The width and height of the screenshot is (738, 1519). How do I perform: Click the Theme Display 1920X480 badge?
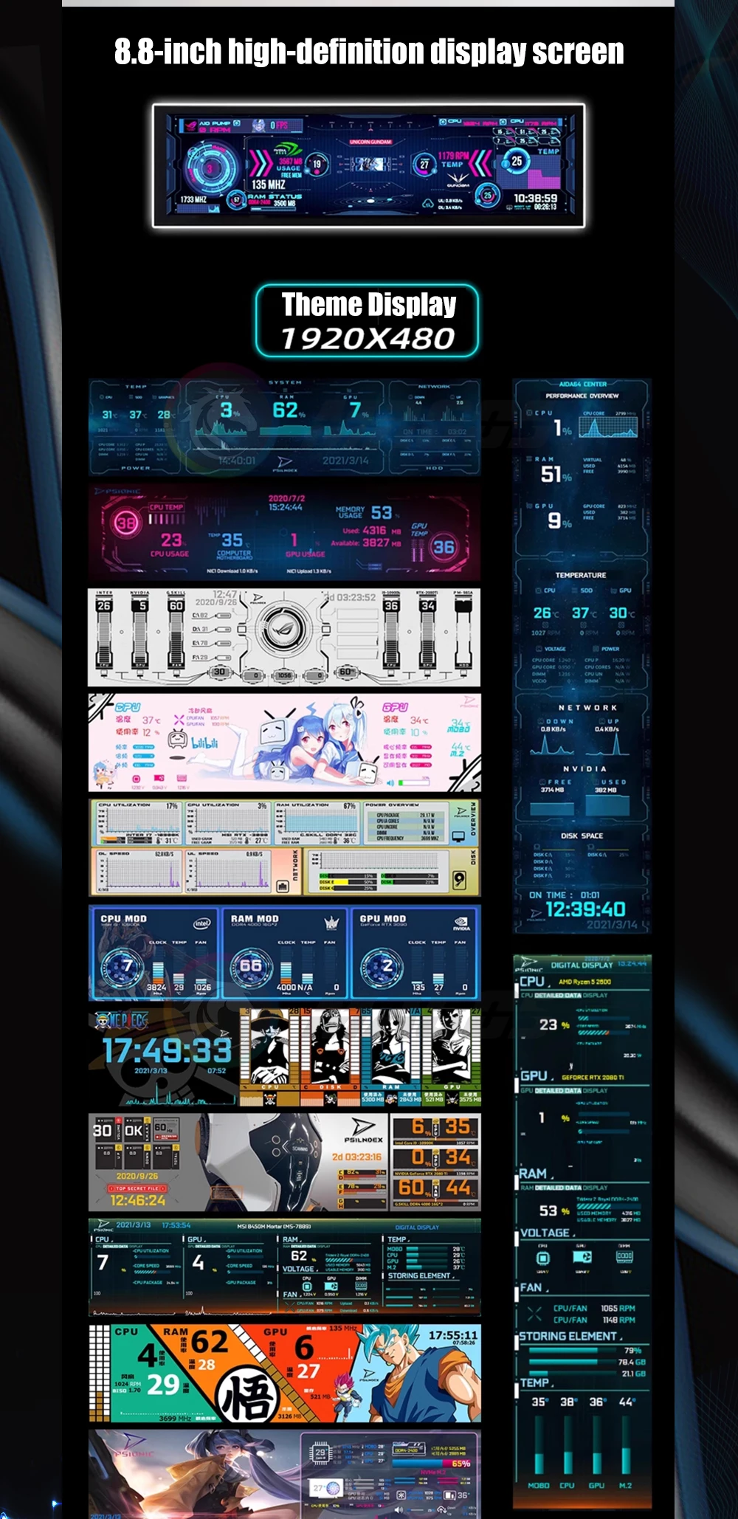[368, 321]
